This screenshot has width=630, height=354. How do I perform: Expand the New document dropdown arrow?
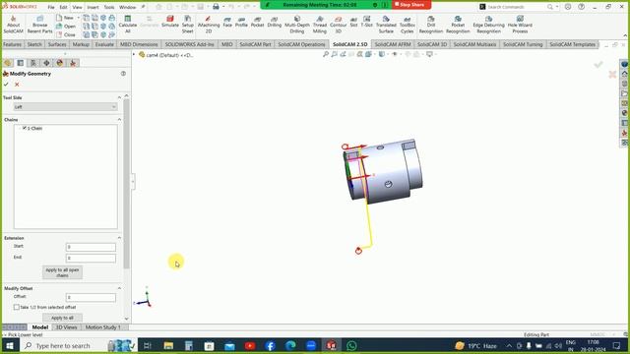(78, 18)
